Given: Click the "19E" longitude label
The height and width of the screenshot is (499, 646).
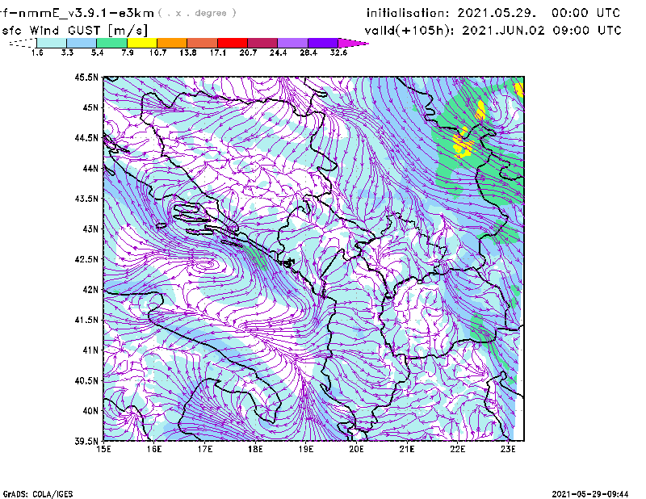Looking at the screenshot, I should click(x=306, y=449).
